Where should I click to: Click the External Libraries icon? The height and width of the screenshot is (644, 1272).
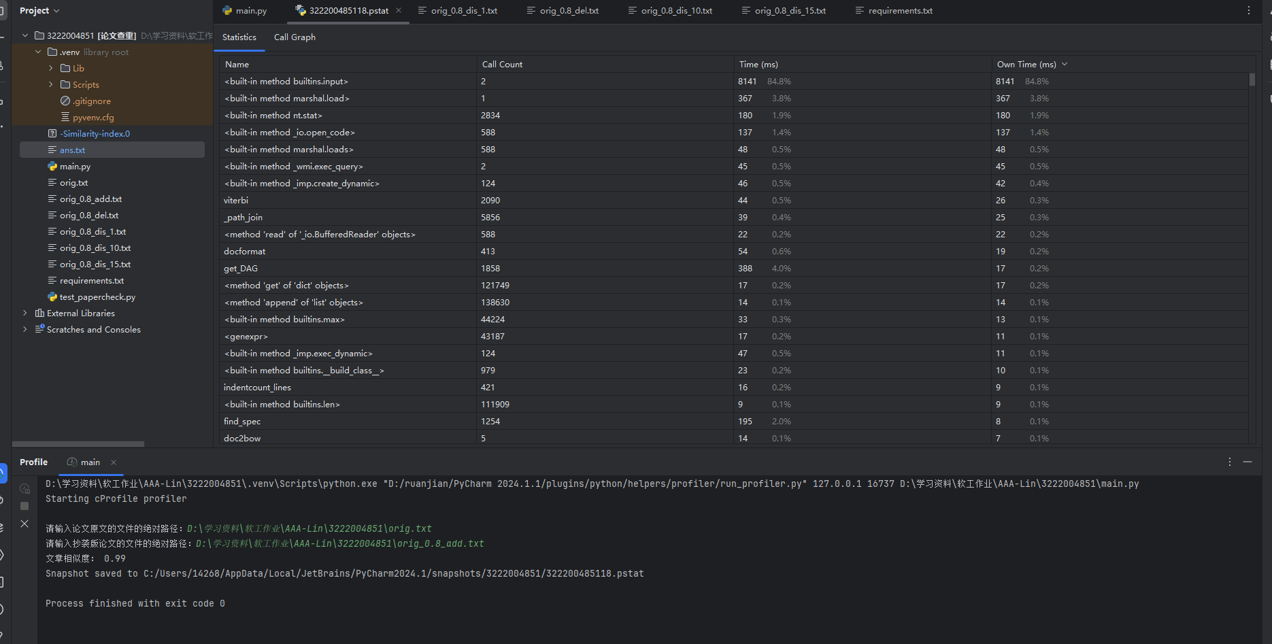click(39, 313)
